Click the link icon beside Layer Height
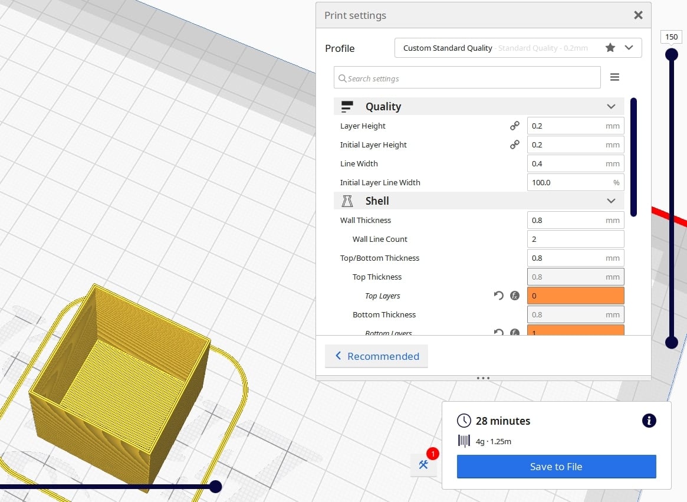Viewport: 687px width, 502px height. coord(515,126)
